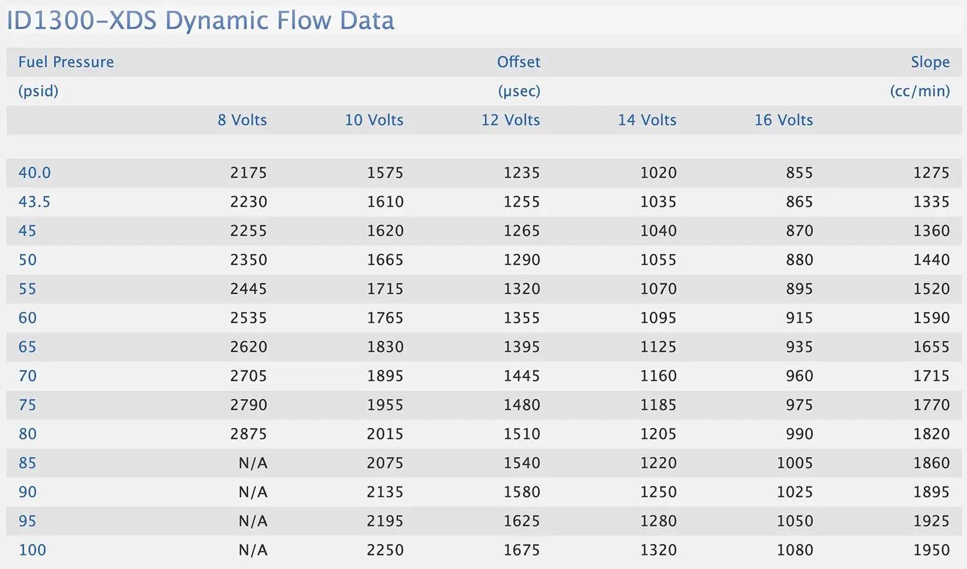
Task: Select the first N/A cell in row 85
Action: click(x=253, y=463)
